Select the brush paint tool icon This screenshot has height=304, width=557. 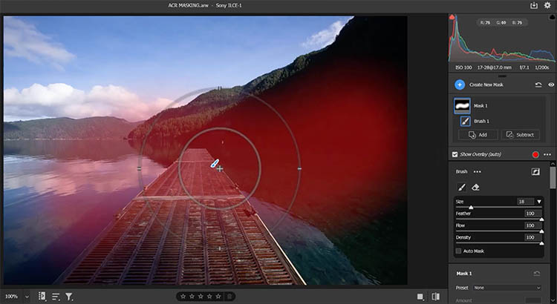[x=460, y=188]
